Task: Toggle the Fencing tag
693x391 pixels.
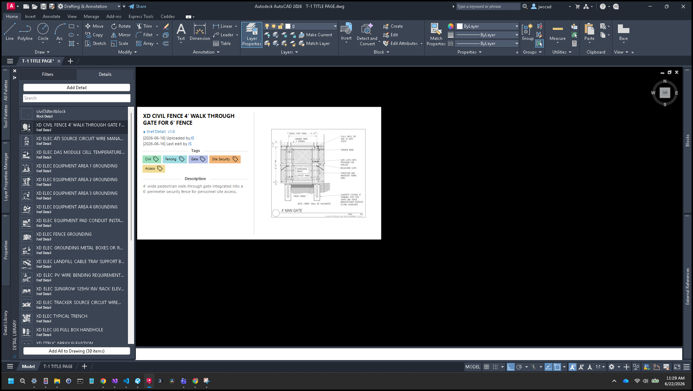Action: 174,159
